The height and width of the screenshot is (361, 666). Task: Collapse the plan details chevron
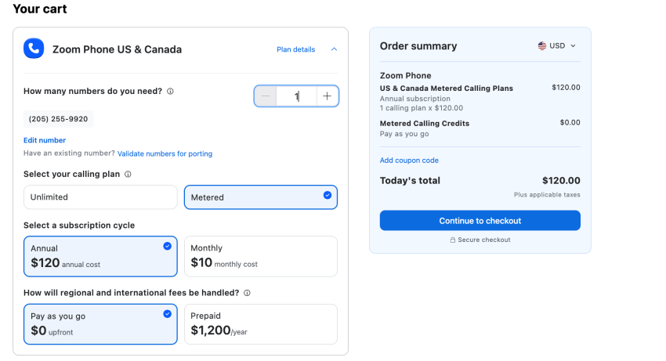(334, 49)
